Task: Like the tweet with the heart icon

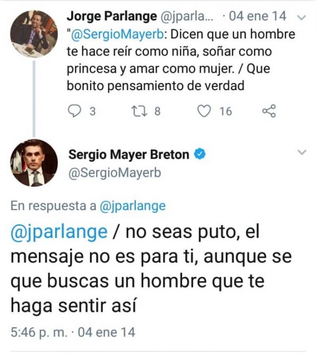Action: [x=204, y=111]
